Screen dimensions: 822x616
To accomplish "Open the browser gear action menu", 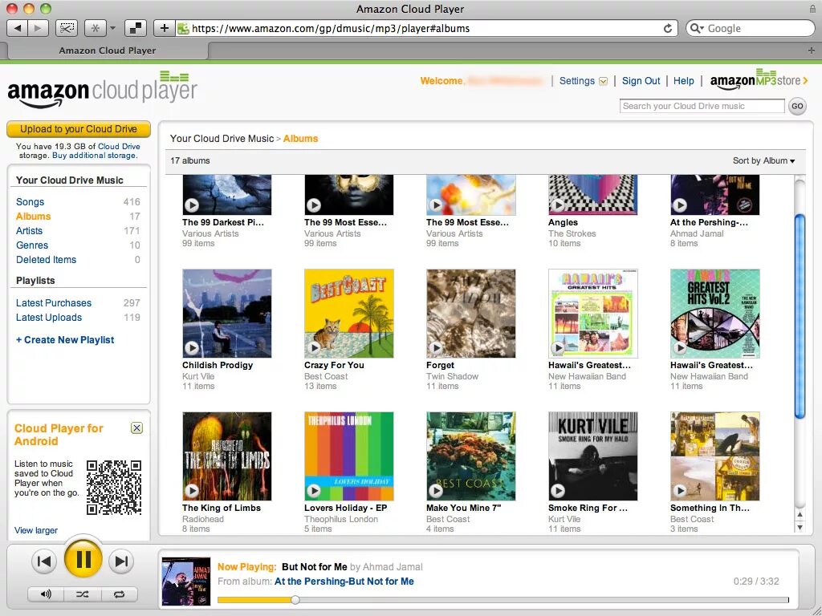I will pyautogui.click(x=100, y=28).
